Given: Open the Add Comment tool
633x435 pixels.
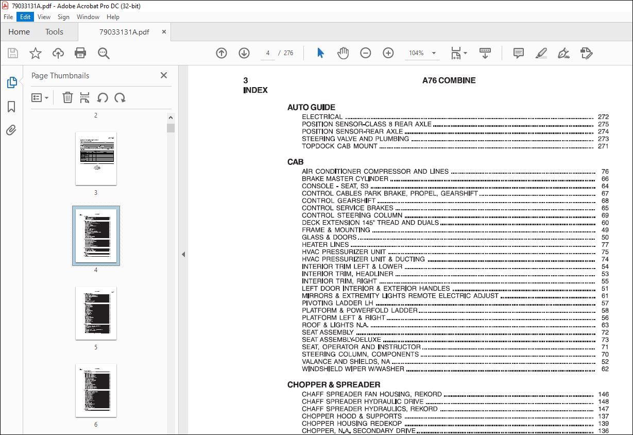Looking at the screenshot, I should click(518, 53).
